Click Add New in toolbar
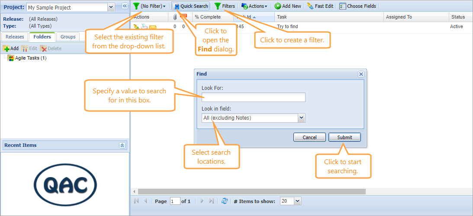473x216 pixels. (x=288, y=6)
